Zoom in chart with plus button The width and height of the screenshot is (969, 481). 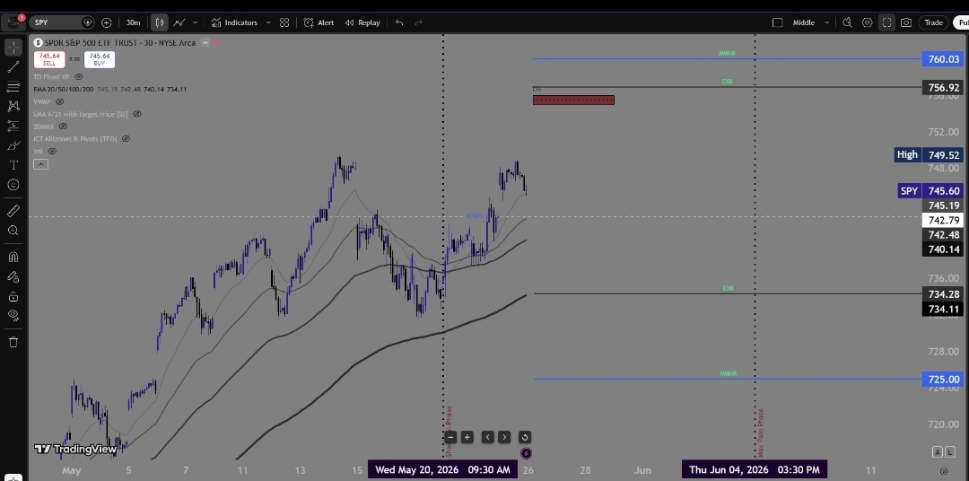point(467,437)
